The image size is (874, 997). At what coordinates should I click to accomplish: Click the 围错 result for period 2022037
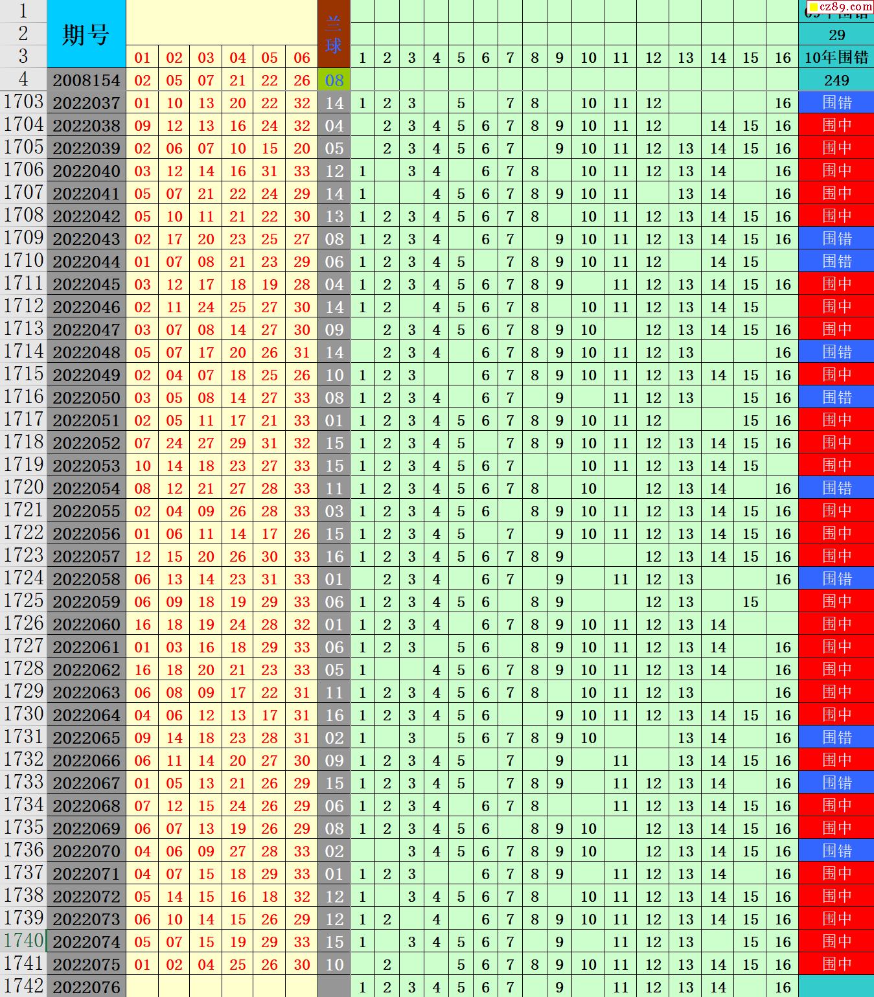[x=836, y=102]
